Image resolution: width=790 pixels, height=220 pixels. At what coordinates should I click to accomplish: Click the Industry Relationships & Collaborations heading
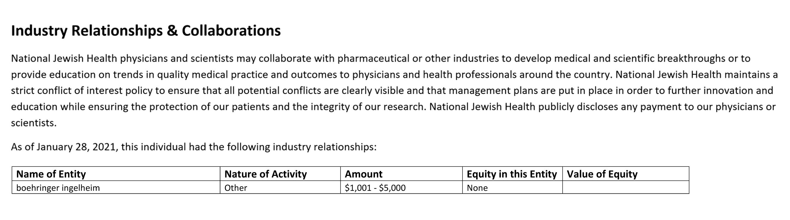(x=146, y=31)
